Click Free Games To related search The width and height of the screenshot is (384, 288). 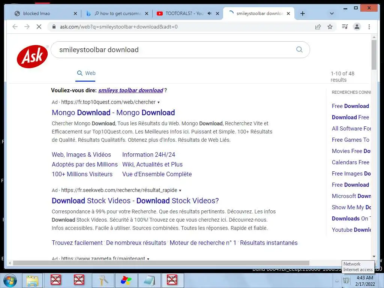tap(351, 140)
